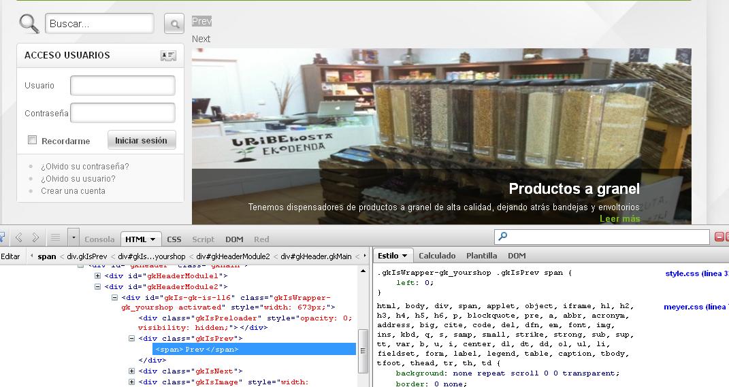Open the Plantilla side tab
This screenshot has width=729, height=387.
coord(482,256)
